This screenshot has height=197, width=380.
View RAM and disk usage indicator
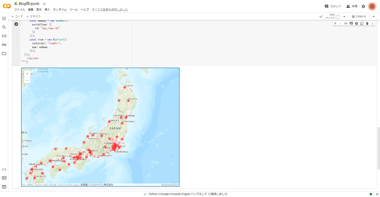pos(332,16)
